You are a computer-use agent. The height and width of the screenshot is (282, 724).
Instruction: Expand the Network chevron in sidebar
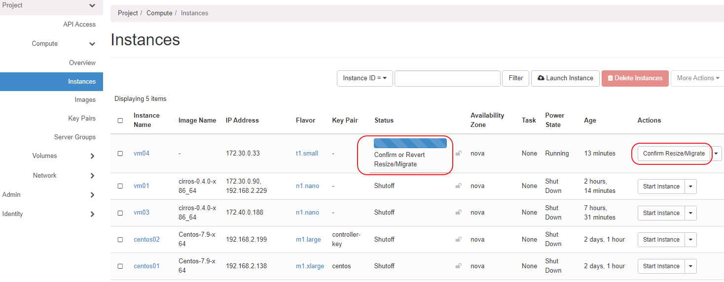point(92,176)
